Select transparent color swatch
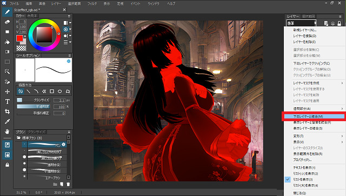This screenshot has height=196, width=346. tap(22, 48)
